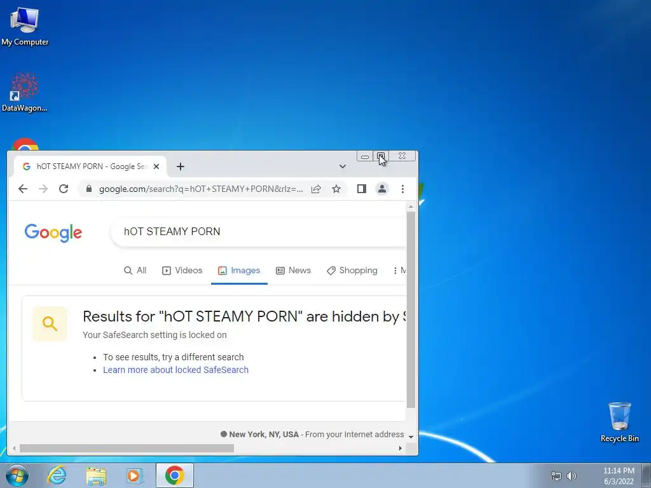Expand the tab search chevron

pos(343,166)
